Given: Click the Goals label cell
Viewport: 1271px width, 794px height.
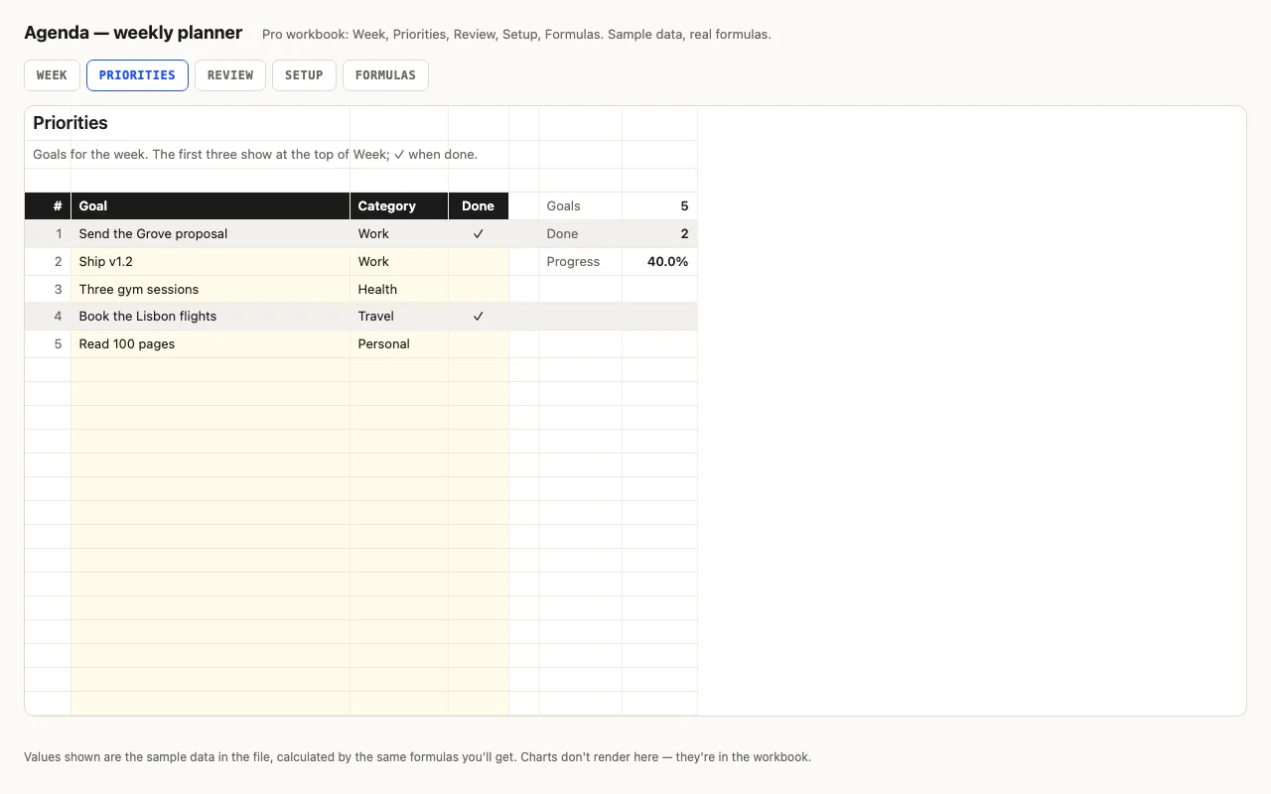Looking at the screenshot, I should click(x=581, y=206).
